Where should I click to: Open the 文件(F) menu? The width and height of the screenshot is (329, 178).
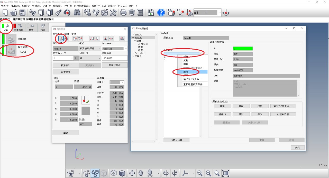pyautogui.click(x=5, y=6)
